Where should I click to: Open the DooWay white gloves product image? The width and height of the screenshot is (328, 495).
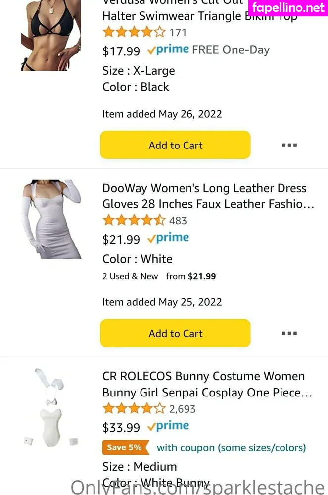51,219
